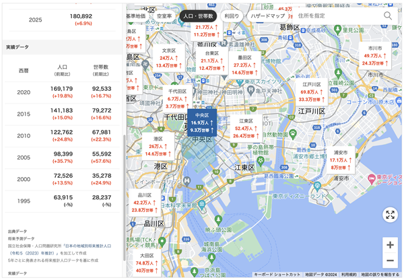This screenshot has height=280, width=404.
Task: Click the 亀戸天神社 map marker
Action: 250,90
